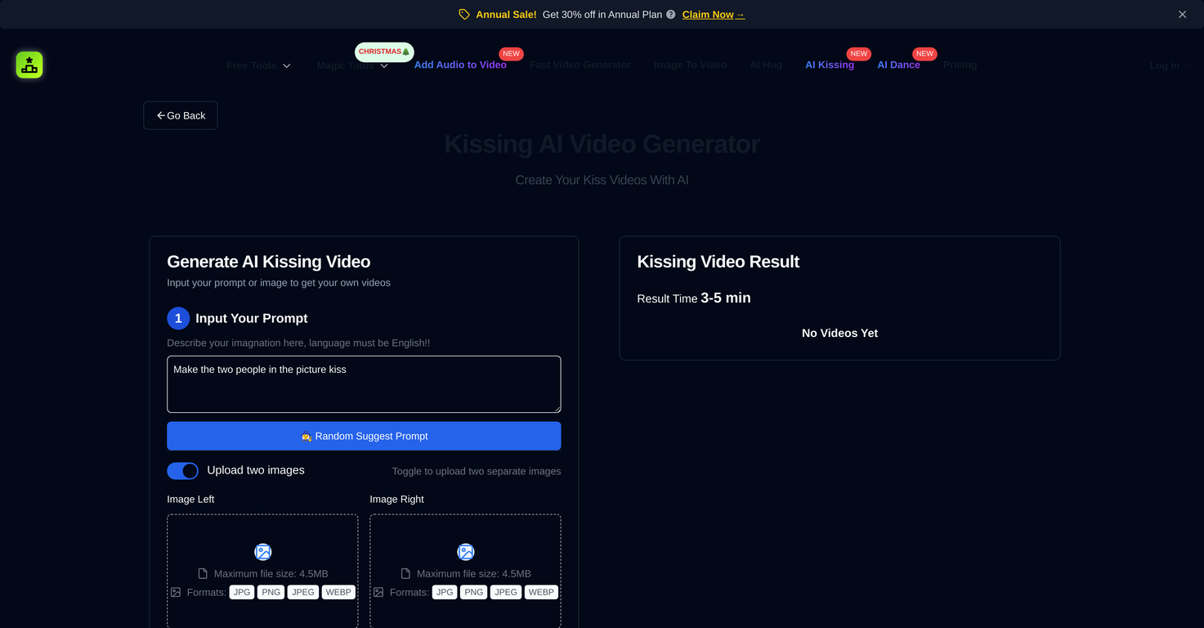
Task: Click the file icon under Image Left
Action: pyautogui.click(x=203, y=574)
